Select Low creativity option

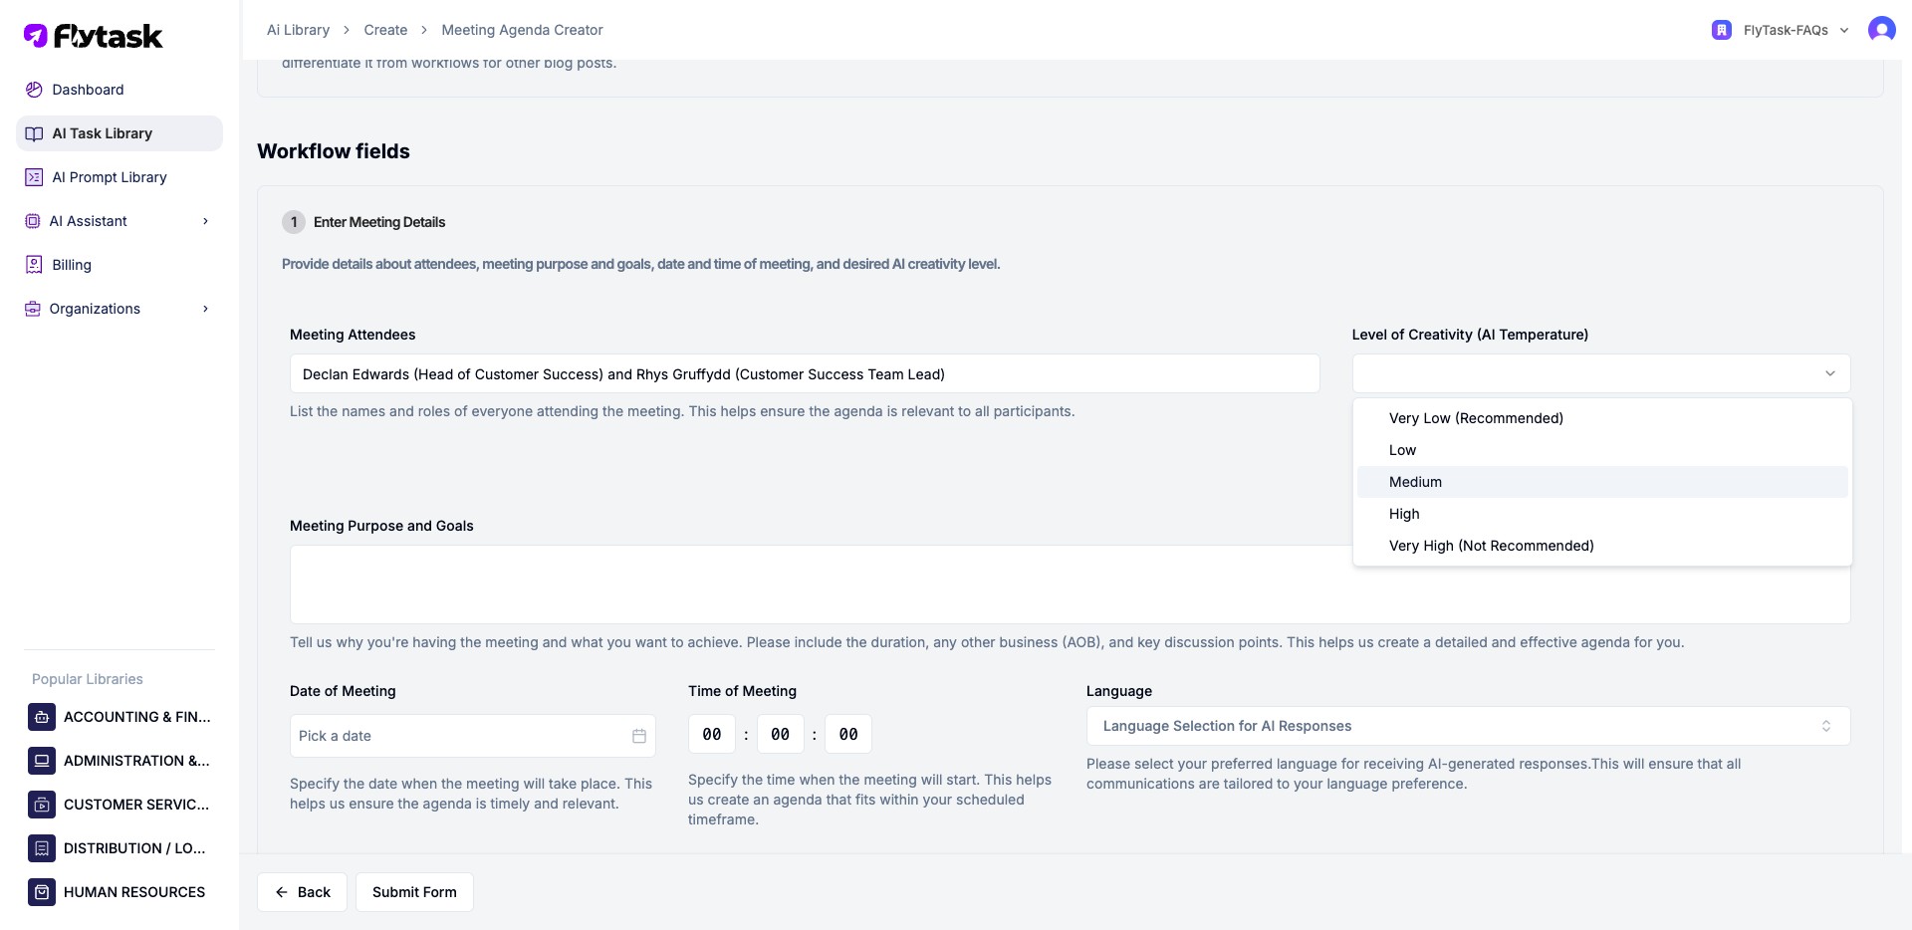[x=1602, y=450]
